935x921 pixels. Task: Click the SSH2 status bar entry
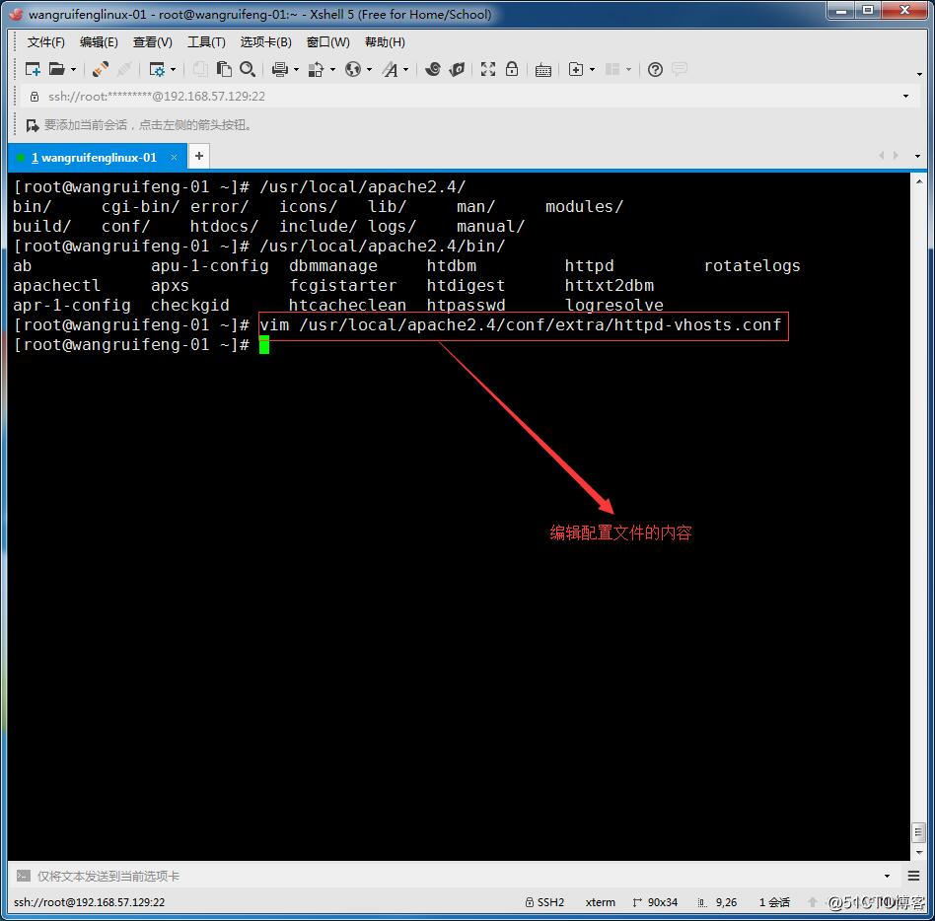pos(544,902)
